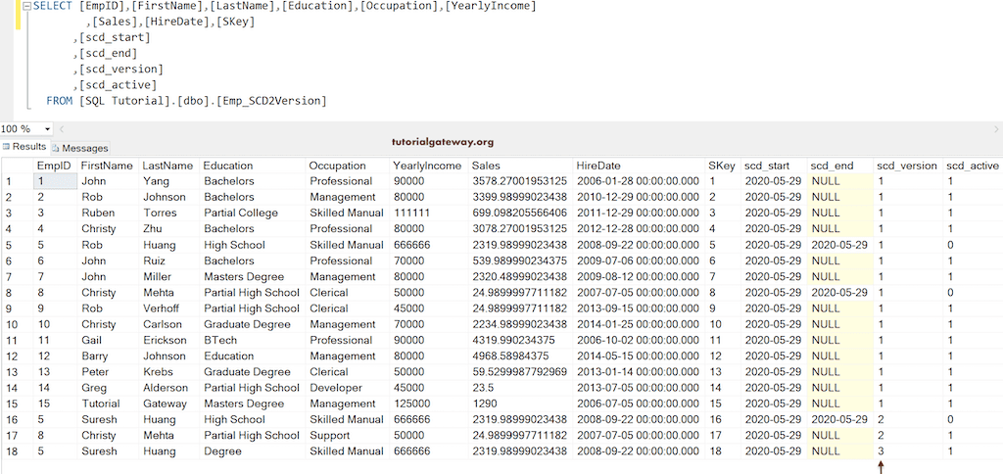Select the Occupation column header
Screen dimensions: 1003x474
pyautogui.click(x=348, y=166)
